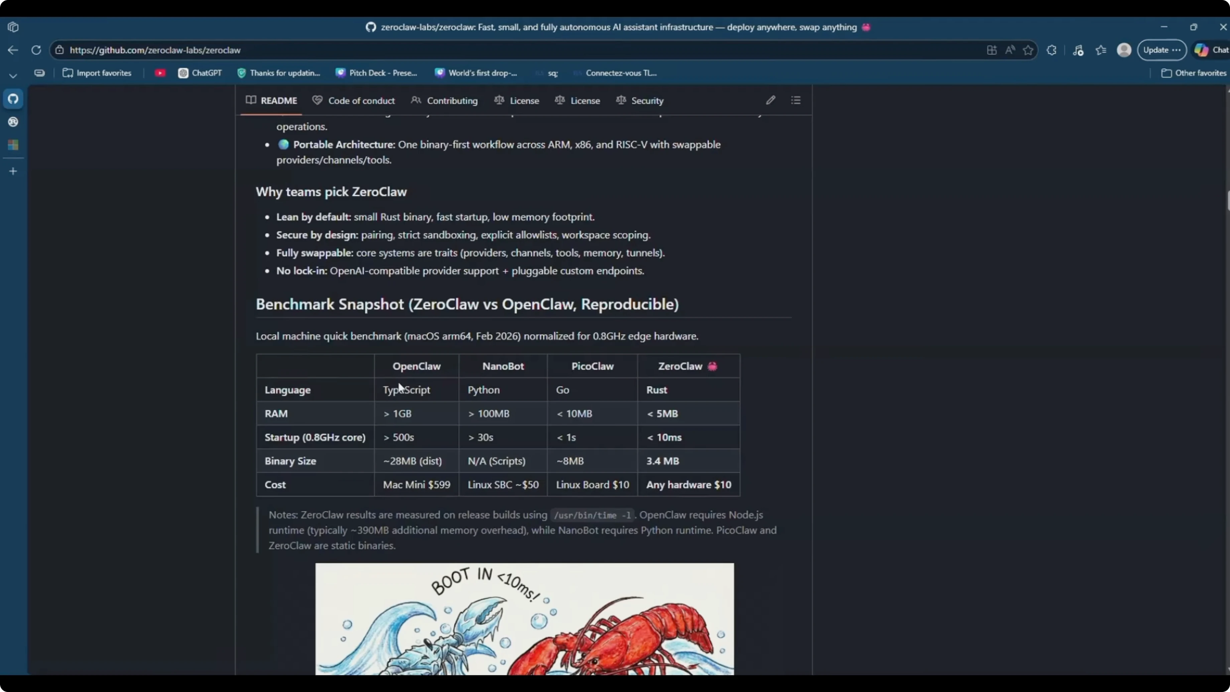Open the Read aloud icon
Screen dimensions: 1230x692
pyautogui.click(x=1010, y=50)
